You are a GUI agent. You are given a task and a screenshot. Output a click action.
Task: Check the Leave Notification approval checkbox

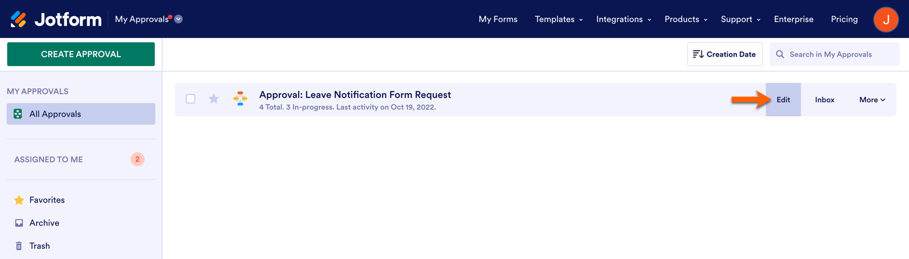(x=190, y=99)
